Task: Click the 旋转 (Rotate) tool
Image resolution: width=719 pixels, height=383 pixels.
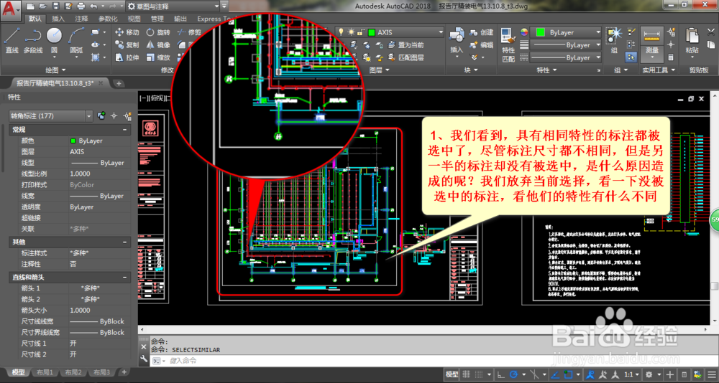Action: coord(158,32)
